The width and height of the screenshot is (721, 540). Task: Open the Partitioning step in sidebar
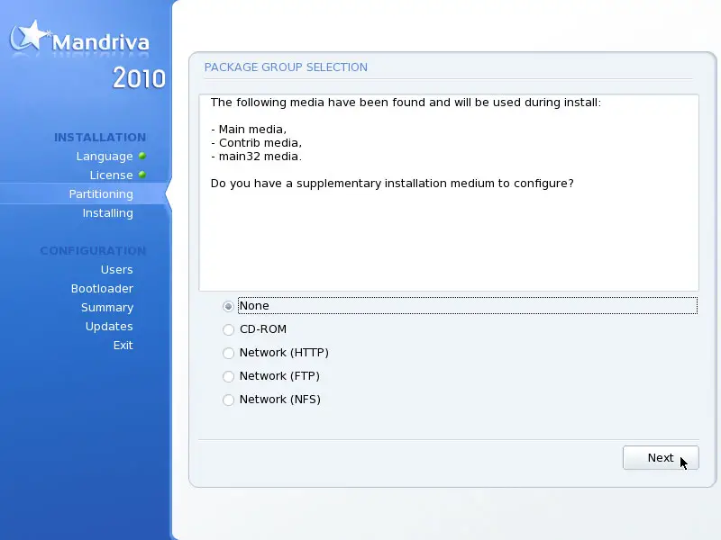pyautogui.click(x=101, y=194)
